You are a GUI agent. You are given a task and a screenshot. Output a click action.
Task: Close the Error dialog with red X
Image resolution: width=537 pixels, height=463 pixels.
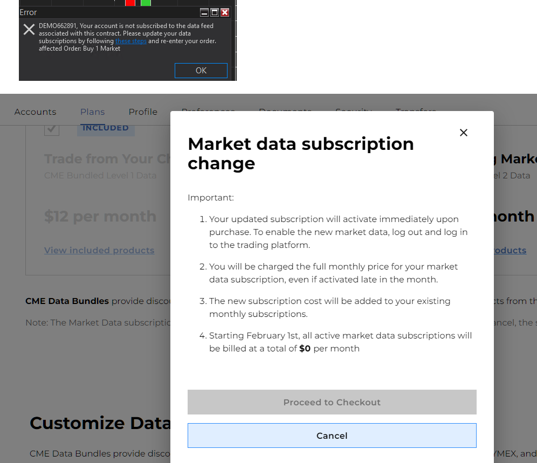225,12
